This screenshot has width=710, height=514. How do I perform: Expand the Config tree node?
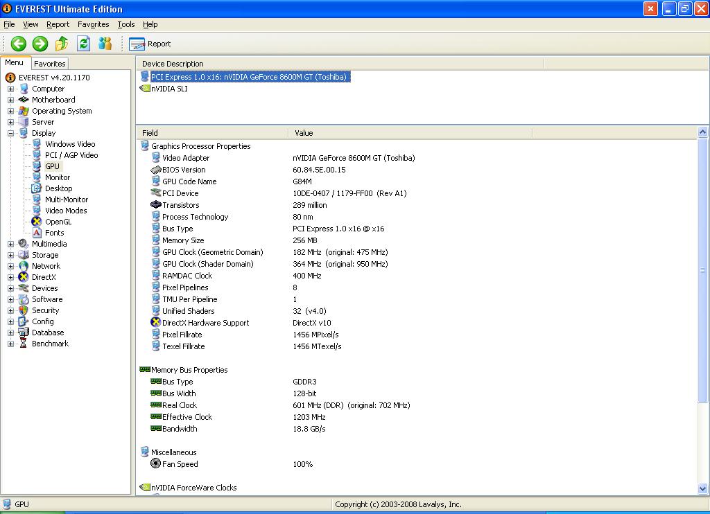[10, 321]
